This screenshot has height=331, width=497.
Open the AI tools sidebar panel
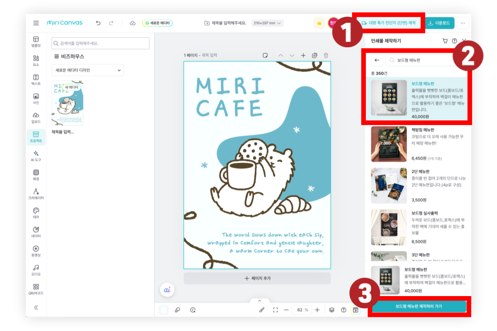(36, 155)
